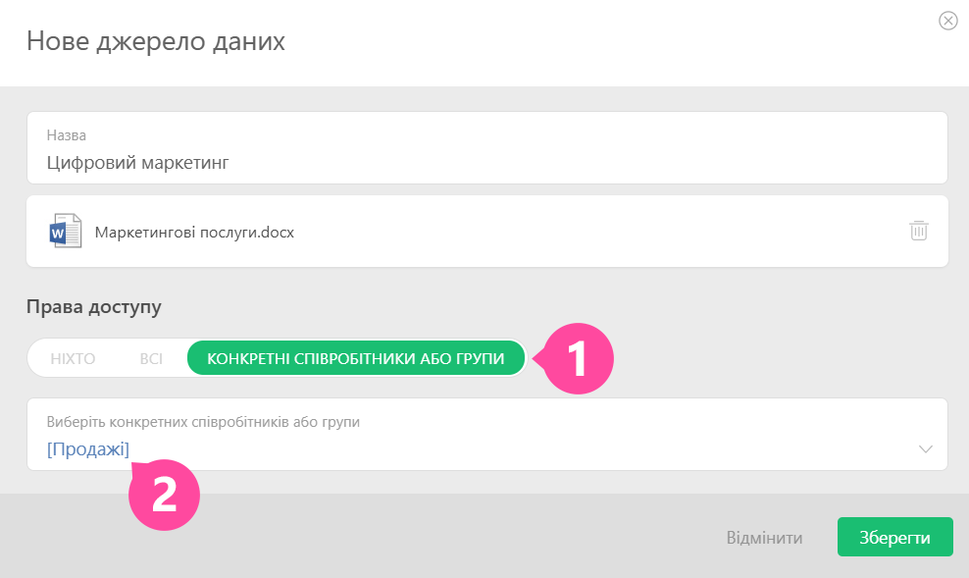Click the Права доступу section heading
Viewport: 969px width, 578px height.
(x=94, y=307)
